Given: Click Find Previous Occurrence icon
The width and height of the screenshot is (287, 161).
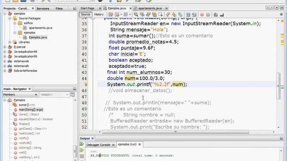Looking at the screenshot, I should [142, 14].
